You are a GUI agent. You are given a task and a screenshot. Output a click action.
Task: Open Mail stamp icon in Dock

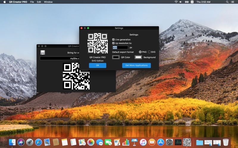(x=47, y=142)
